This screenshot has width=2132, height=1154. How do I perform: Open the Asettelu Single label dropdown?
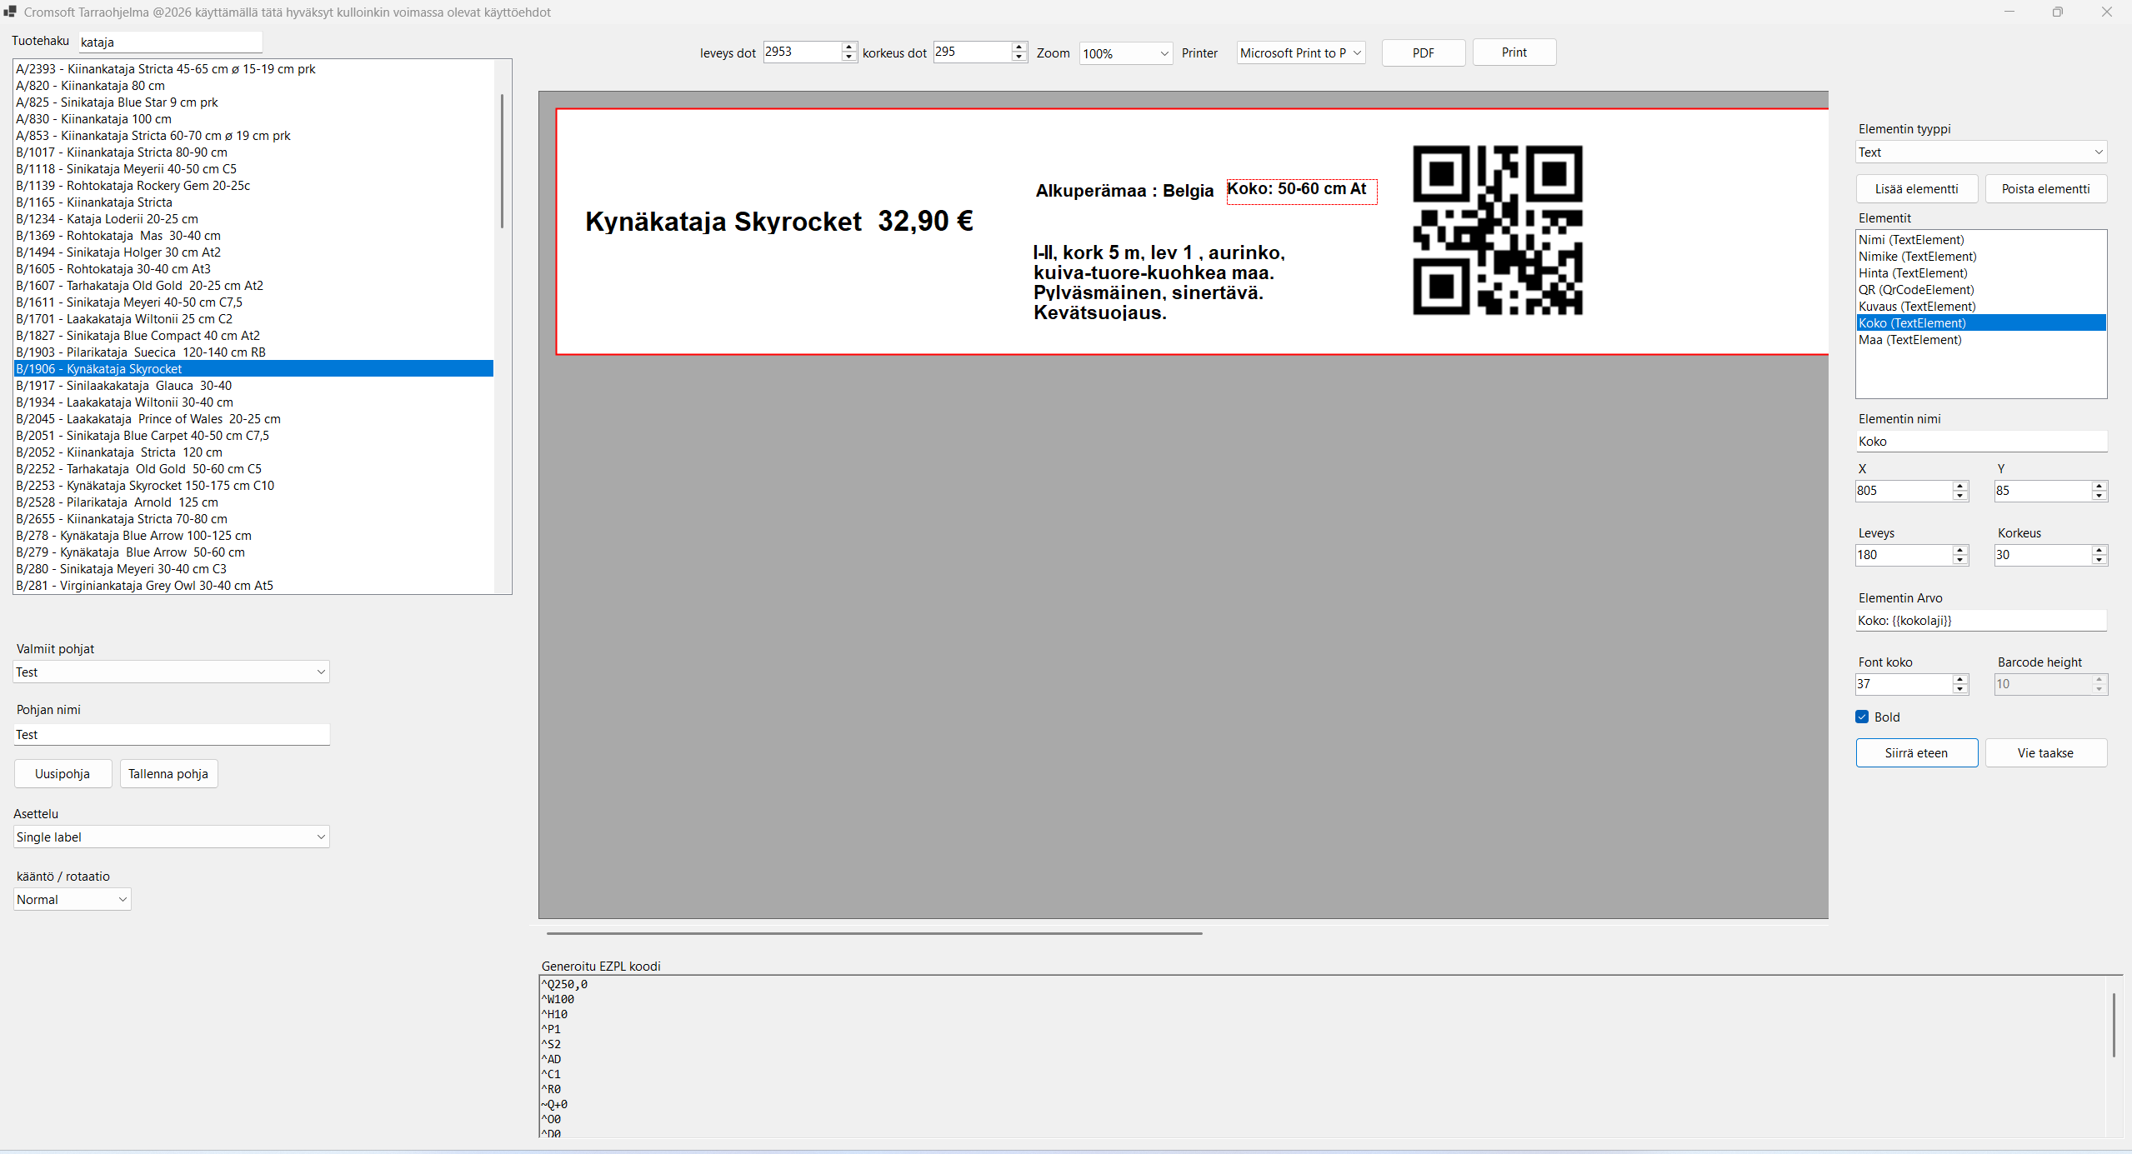(x=171, y=837)
